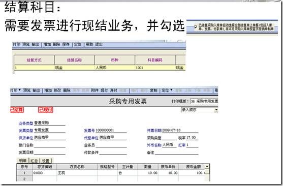Click the 税率 field showing 17.00
The width and height of the screenshot is (283, 186).
[192, 138]
